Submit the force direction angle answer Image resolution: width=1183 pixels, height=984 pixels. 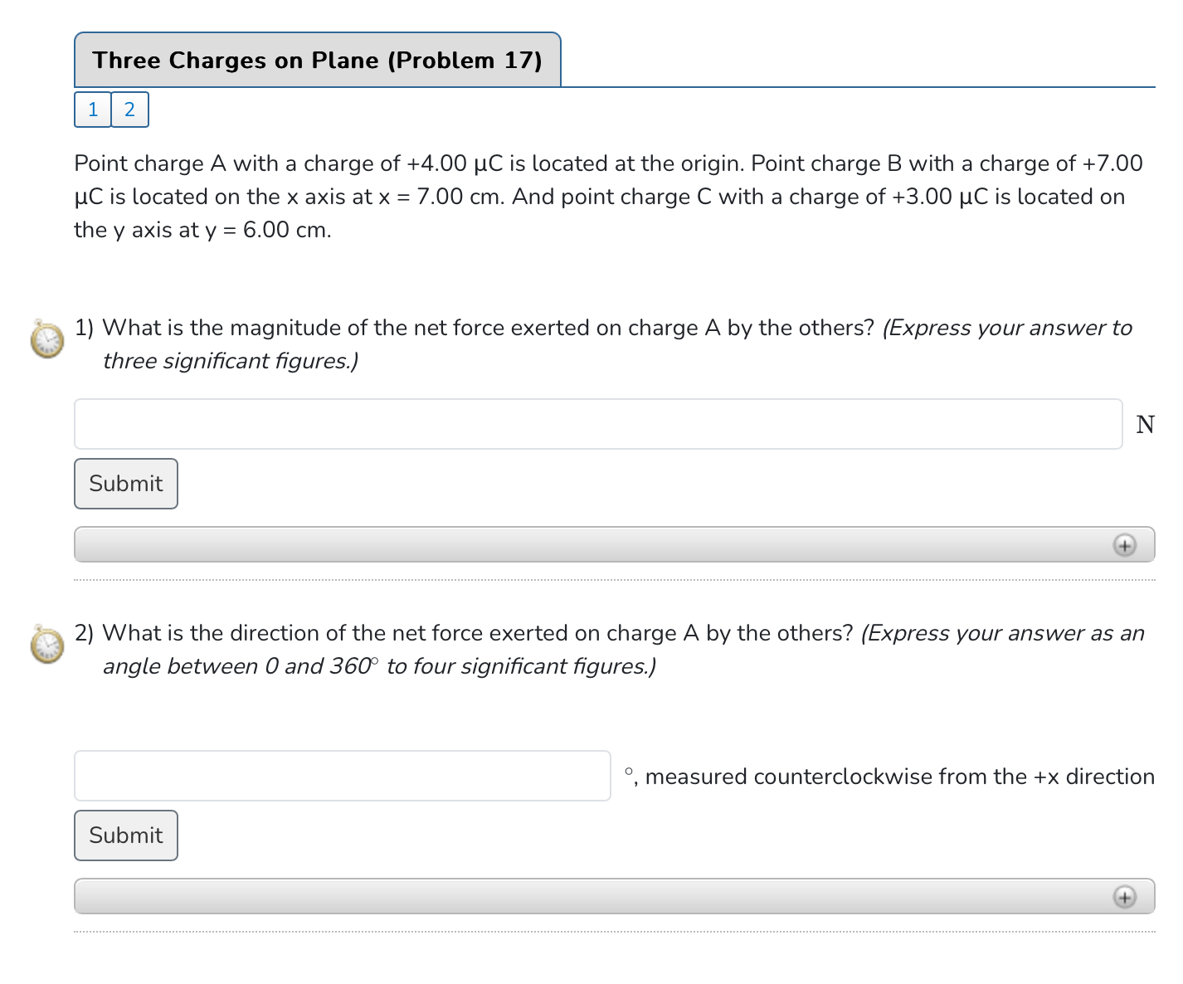(x=125, y=835)
